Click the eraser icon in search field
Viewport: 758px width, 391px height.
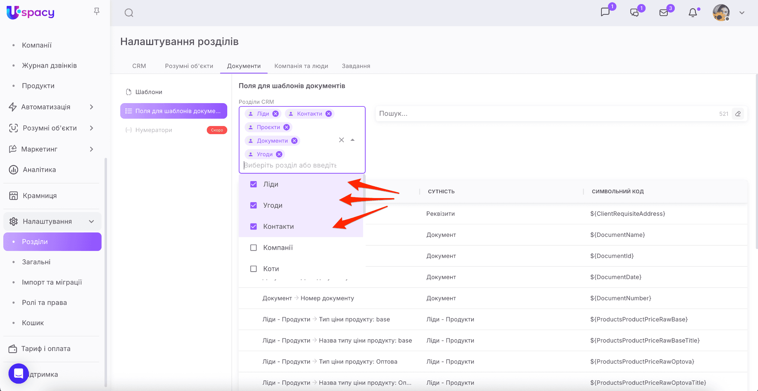click(x=738, y=114)
